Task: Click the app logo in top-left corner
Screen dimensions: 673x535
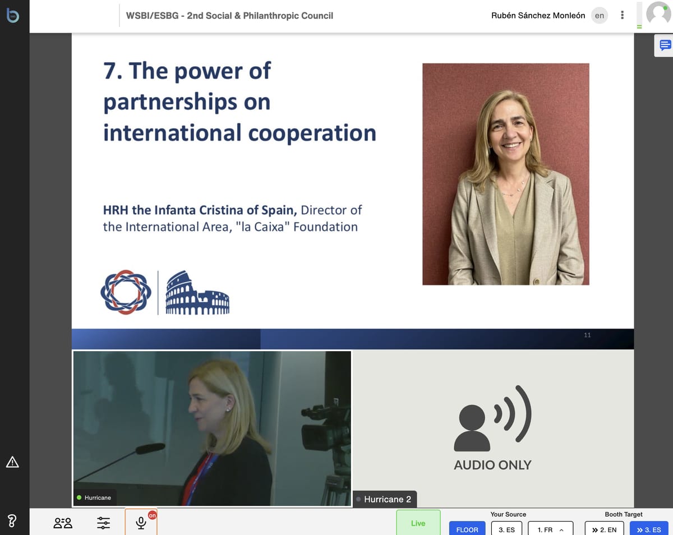Action: pyautogui.click(x=12, y=16)
